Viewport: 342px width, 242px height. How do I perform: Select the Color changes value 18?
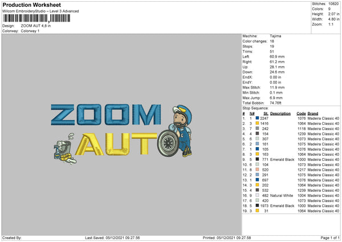pos(272,41)
